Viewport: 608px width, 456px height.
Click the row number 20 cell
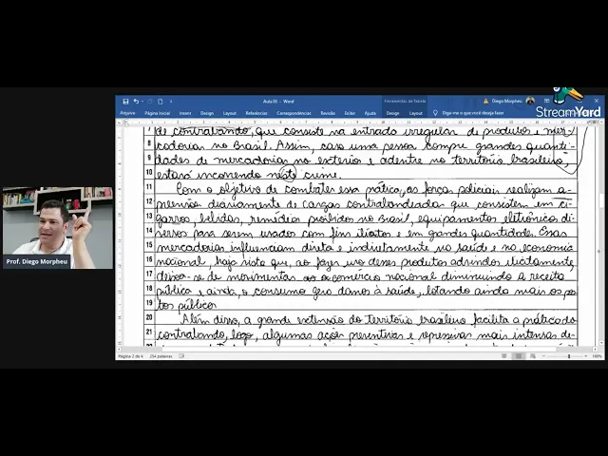point(149,318)
